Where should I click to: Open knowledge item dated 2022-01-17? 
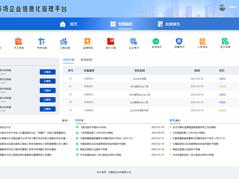101,155
